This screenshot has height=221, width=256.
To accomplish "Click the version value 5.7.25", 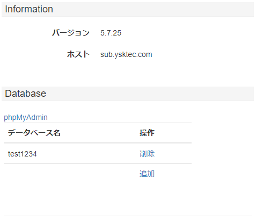I will [x=111, y=33].
